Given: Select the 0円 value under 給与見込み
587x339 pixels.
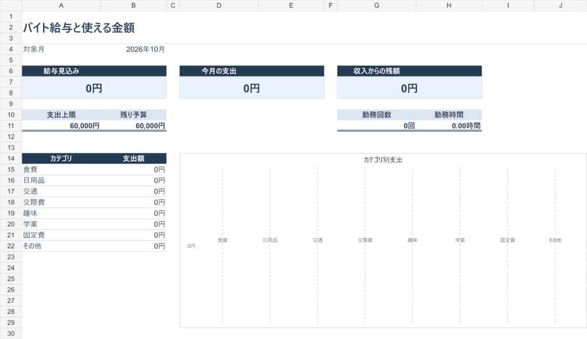Looking at the screenshot, I should coord(94,88).
